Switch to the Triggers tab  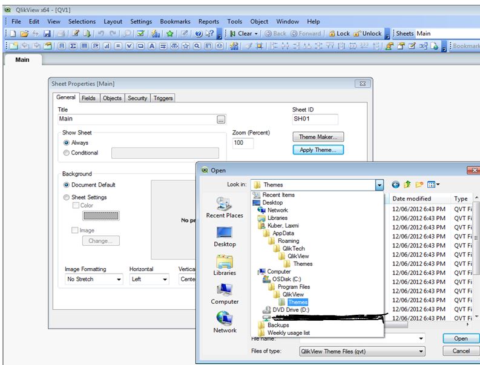click(x=163, y=98)
